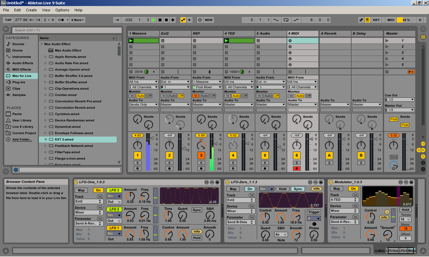Deactivate track 4 TED with its activator
The image size is (429, 257).
coord(233,155)
